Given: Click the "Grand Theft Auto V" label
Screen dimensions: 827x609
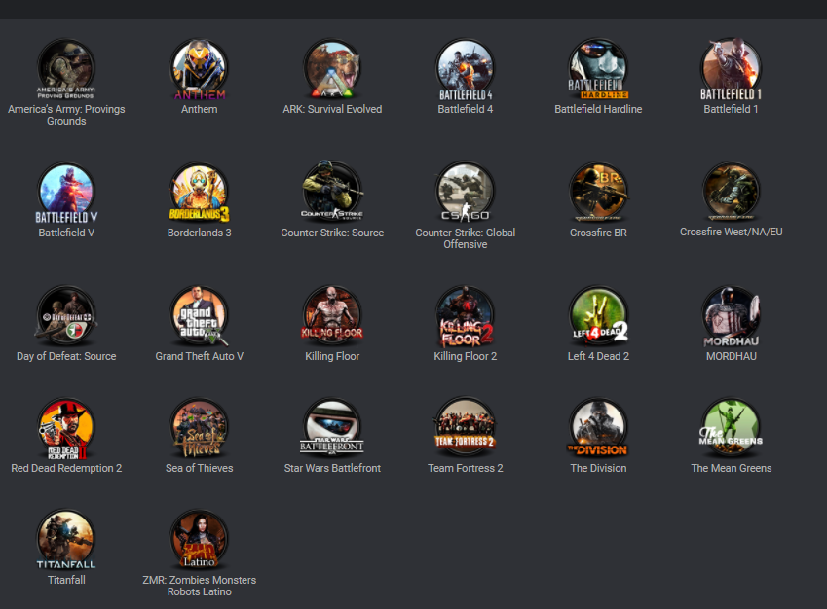Looking at the screenshot, I should 200,356.
